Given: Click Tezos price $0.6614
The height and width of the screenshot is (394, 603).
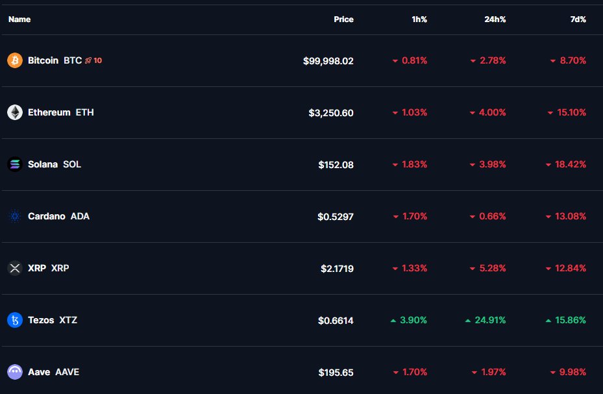Looking at the screenshot, I should (336, 320).
